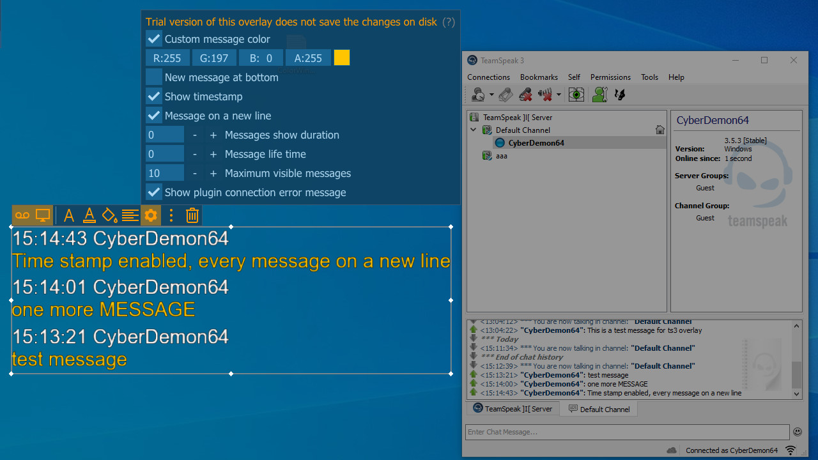Screen dimensions: 818x460
Task: Click the text alignment lines icon
Action: click(x=130, y=216)
